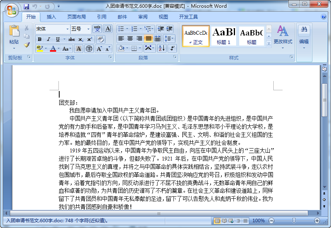Screen dimensions: 331x228
Task: Select the 正文 style
Action: point(196,36)
